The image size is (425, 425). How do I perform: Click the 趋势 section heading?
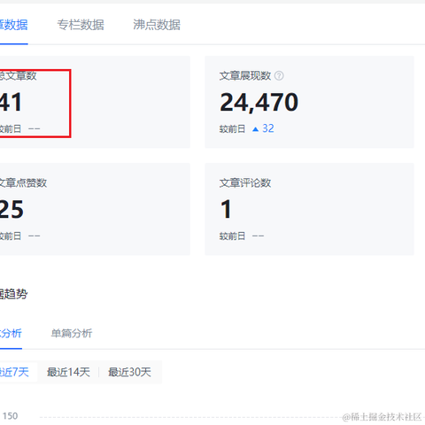coord(13,294)
